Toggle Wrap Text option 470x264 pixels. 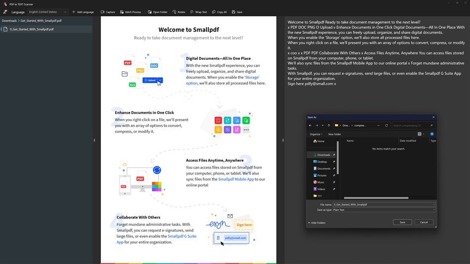[198, 12]
